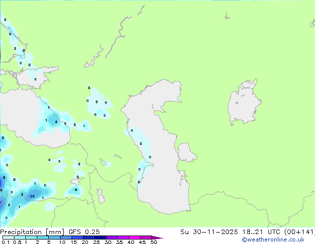This screenshot has width=315, height=244.
Task: Select the 'GFS 0.25' model label
Action: point(84,232)
